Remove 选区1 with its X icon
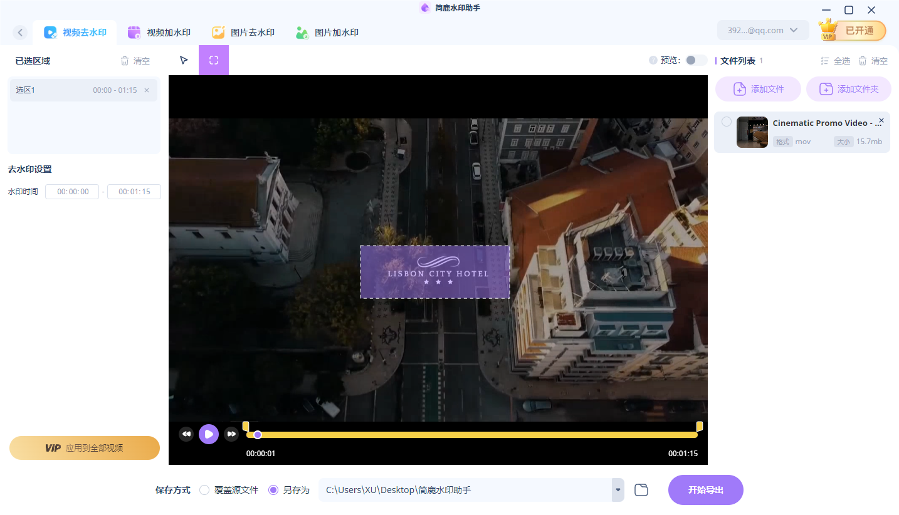 pyautogui.click(x=147, y=90)
